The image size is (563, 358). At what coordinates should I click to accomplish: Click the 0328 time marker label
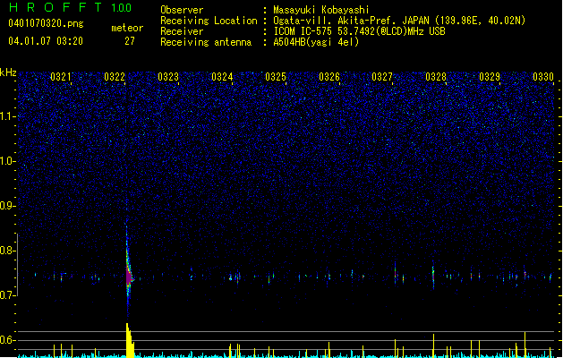[436, 77]
